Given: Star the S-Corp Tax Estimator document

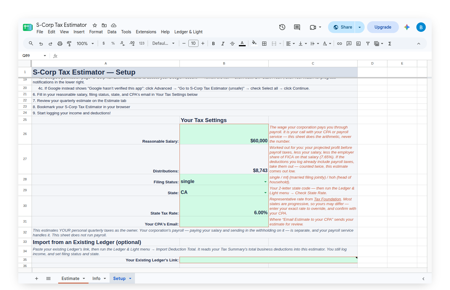Looking at the screenshot, I should tap(95, 25).
